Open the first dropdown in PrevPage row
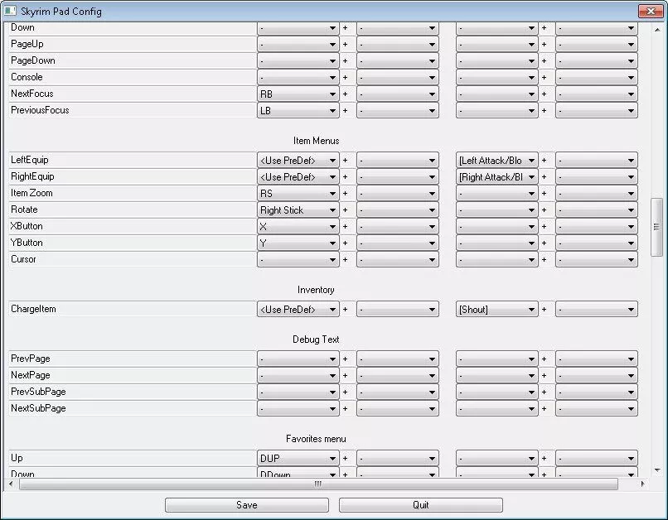 tap(298, 359)
